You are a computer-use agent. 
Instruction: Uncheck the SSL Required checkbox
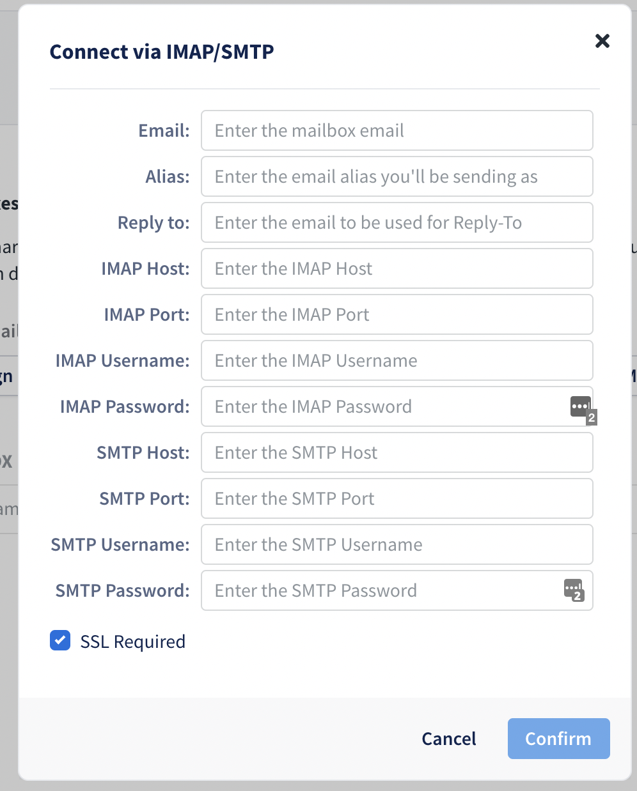click(60, 640)
